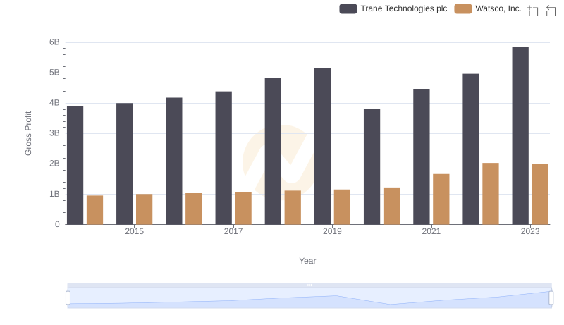Click the 2017 Watsco orange bar
564x325 pixels.
pyautogui.click(x=243, y=208)
